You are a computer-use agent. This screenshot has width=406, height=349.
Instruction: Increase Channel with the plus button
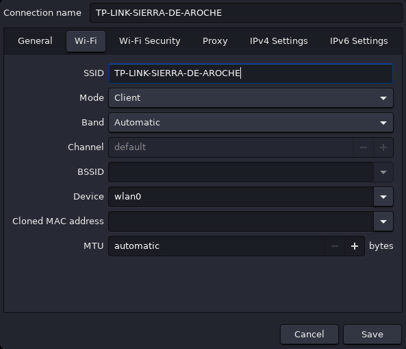tap(383, 147)
